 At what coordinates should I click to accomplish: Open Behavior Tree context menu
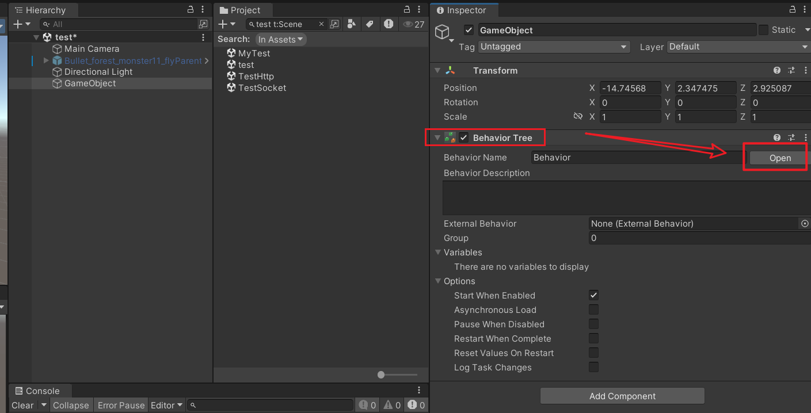click(805, 138)
